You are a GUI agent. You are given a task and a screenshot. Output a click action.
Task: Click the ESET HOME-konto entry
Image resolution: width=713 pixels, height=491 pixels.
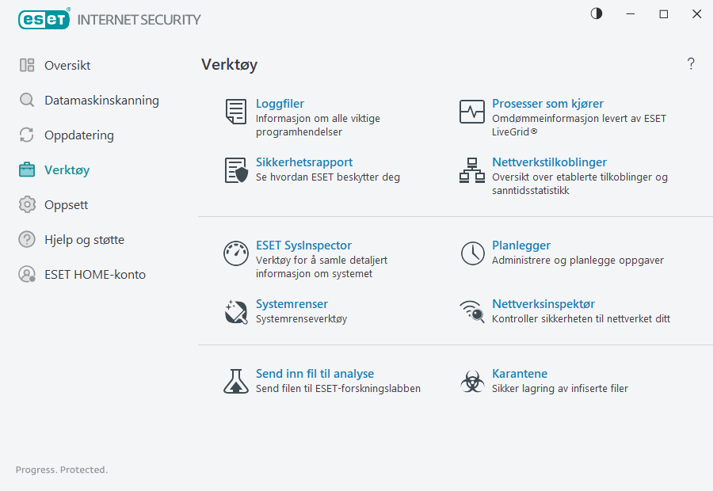click(95, 274)
